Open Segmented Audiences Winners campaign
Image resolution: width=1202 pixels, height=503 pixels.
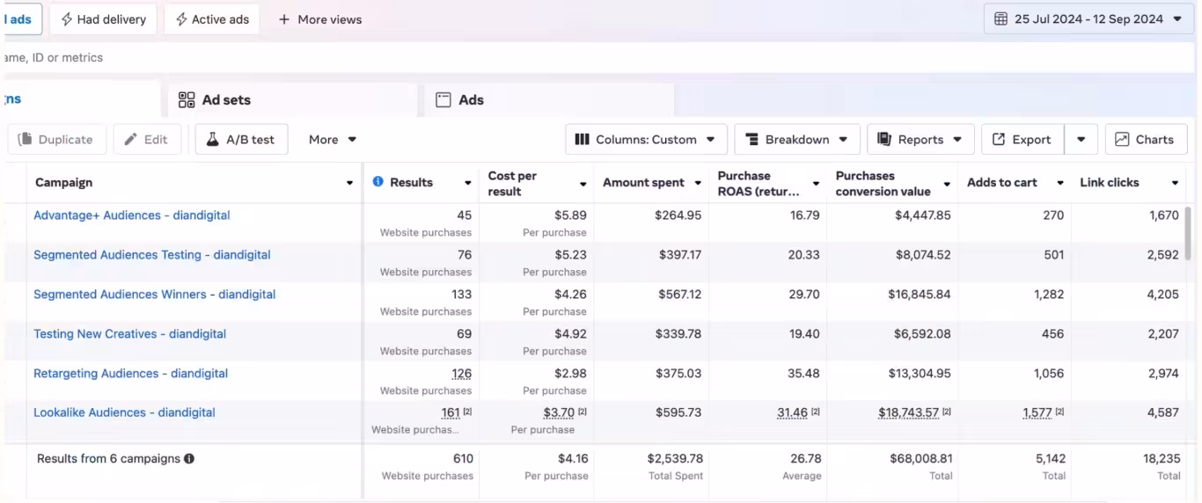155,295
